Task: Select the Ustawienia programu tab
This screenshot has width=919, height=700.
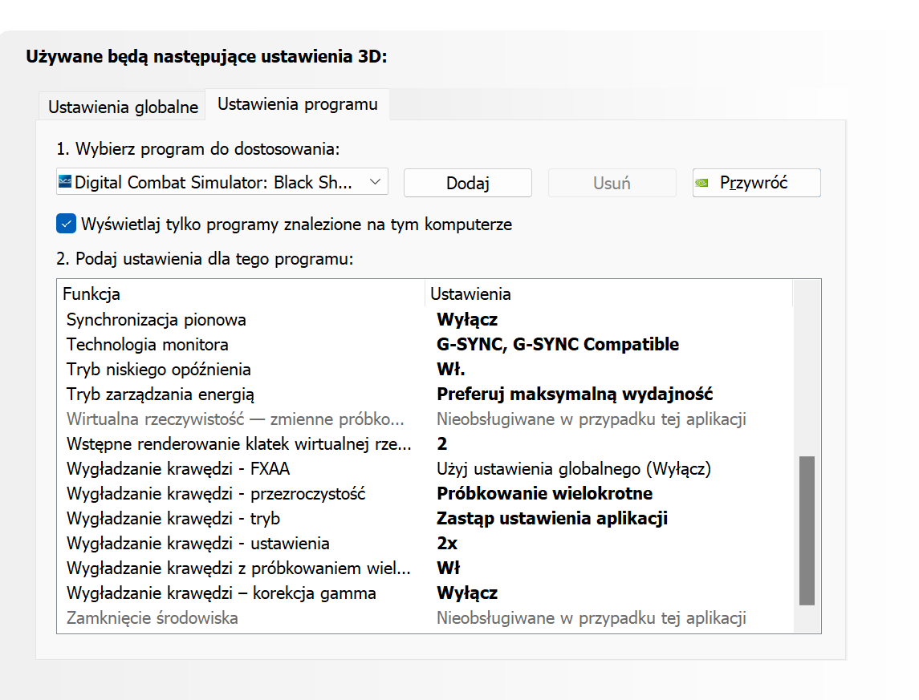Action: click(x=297, y=104)
